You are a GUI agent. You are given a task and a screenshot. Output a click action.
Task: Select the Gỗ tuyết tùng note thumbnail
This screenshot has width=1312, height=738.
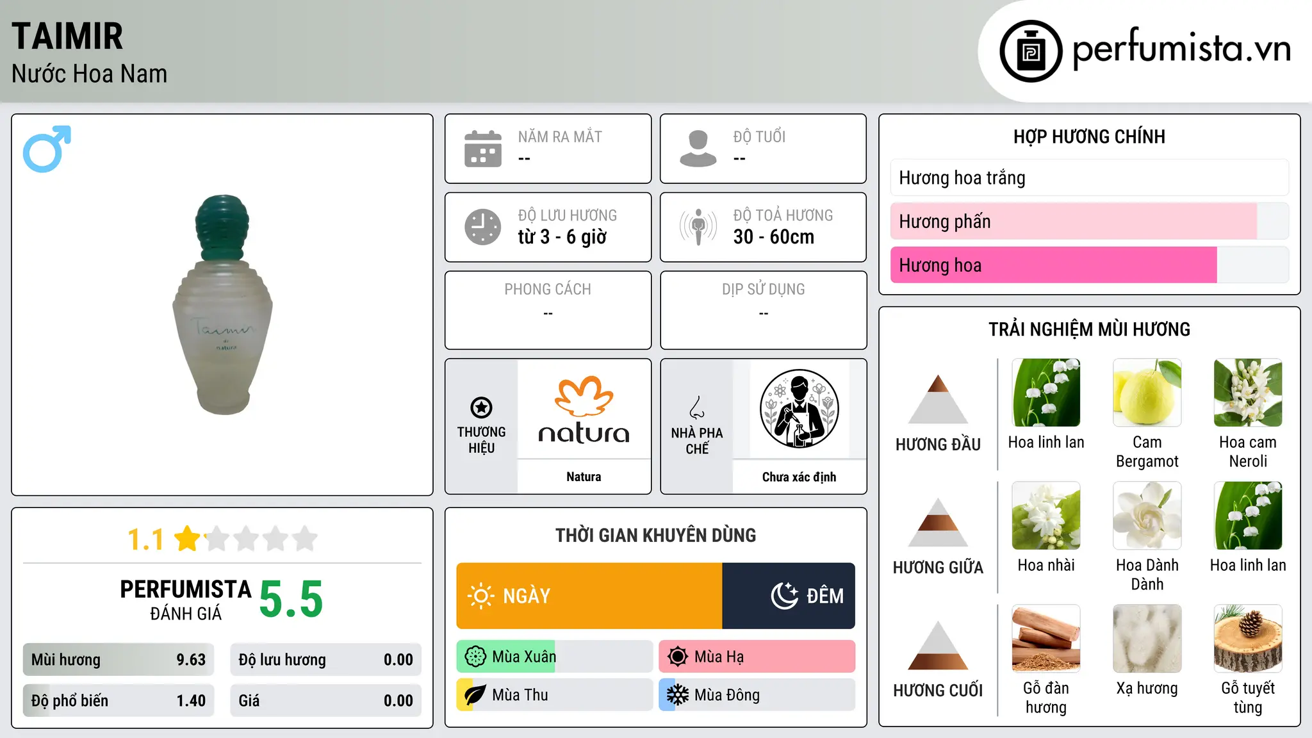tap(1248, 639)
